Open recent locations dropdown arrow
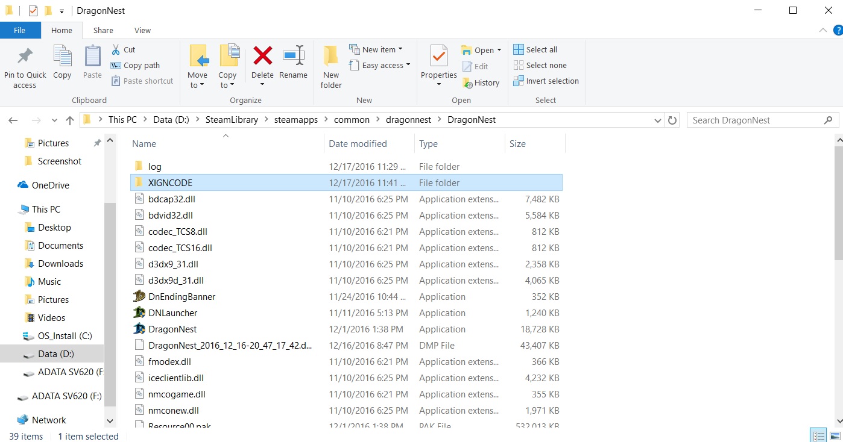843x442 pixels. pyautogui.click(x=54, y=120)
